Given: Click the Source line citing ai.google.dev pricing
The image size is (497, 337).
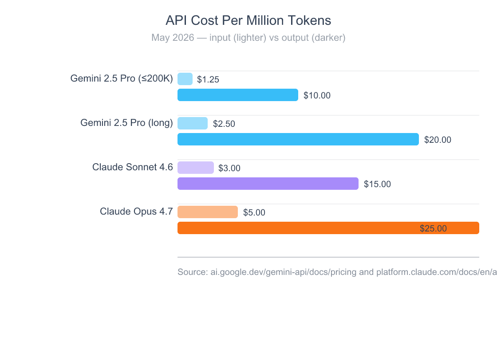Looking at the screenshot, I should (x=337, y=272).
